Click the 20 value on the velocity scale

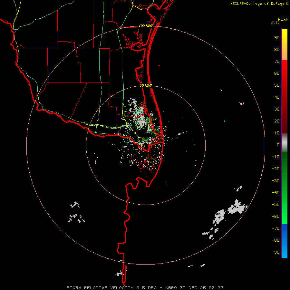277,121
